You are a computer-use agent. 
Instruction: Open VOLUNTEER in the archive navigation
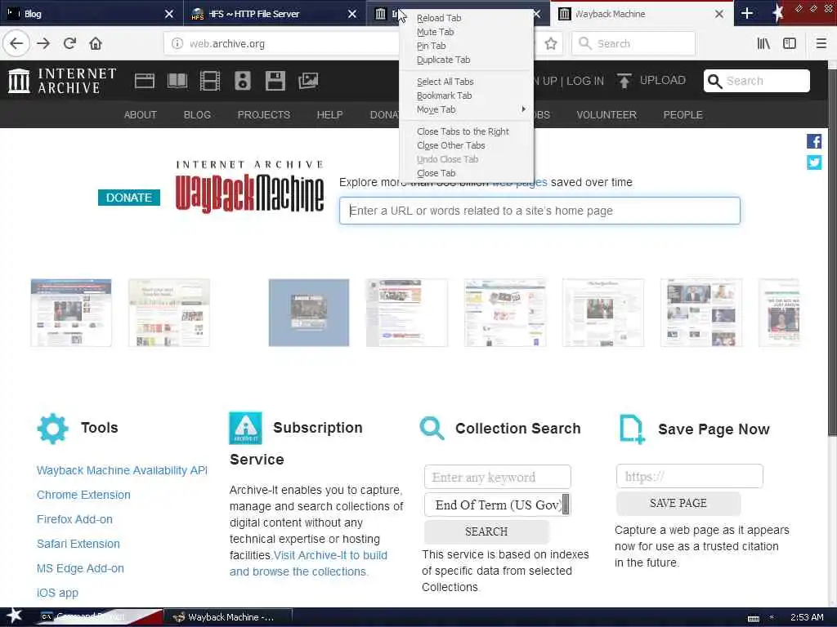tap(606, 114)
